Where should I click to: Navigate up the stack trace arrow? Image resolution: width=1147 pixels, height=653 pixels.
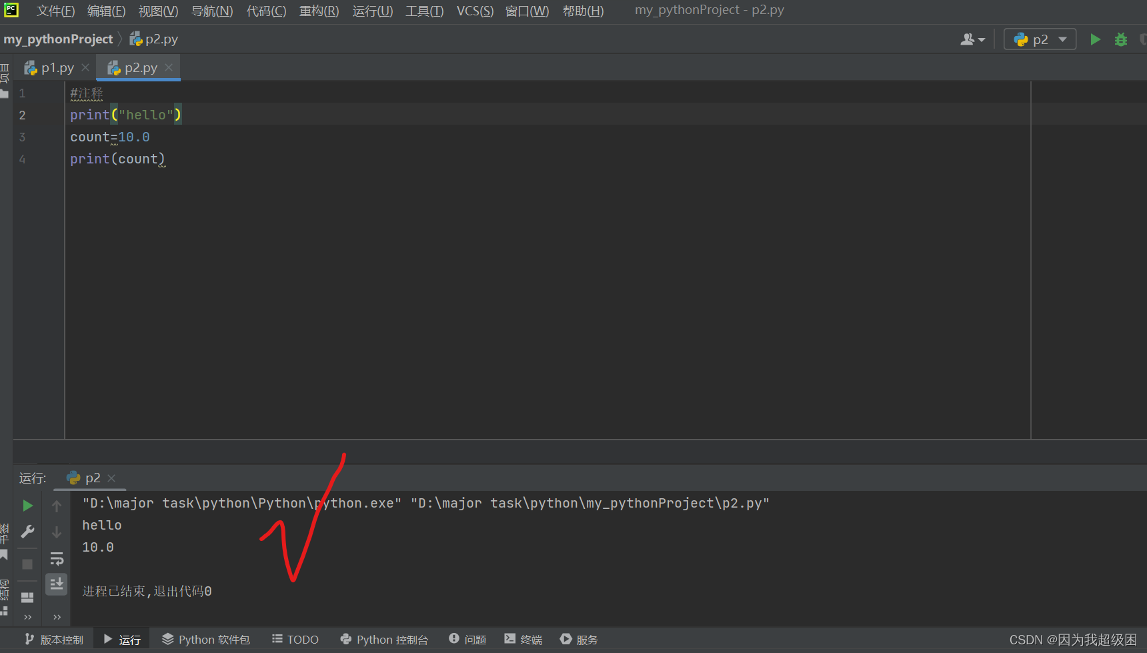coord(57,505)
